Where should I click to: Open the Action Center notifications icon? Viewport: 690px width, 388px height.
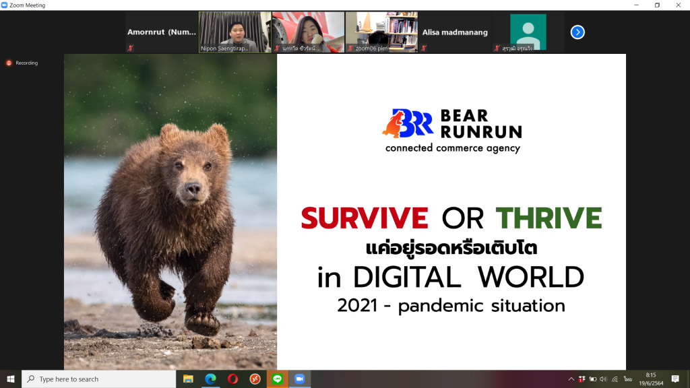(675, 379)
